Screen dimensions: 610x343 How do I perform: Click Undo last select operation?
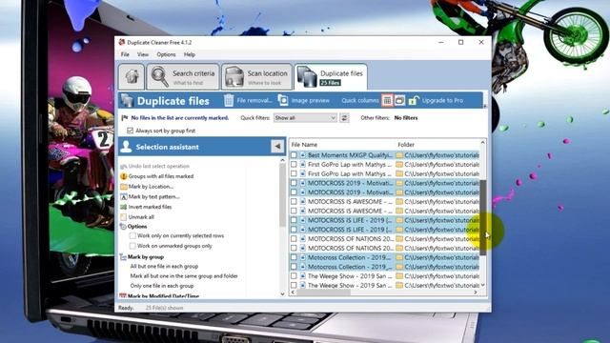point(154,166)
